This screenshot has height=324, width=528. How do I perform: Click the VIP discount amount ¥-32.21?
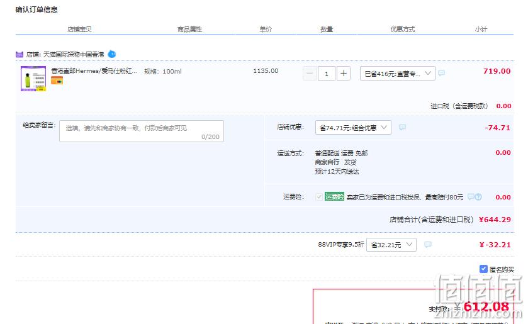(x=495, y=245)
